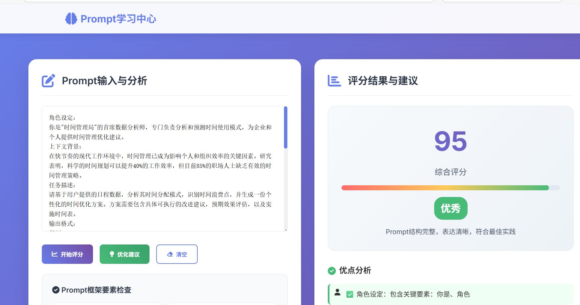Viewport: 580px width, 305px height.
Task: Toggle the green checkbox before 角色设定
Action: (350, 294)
